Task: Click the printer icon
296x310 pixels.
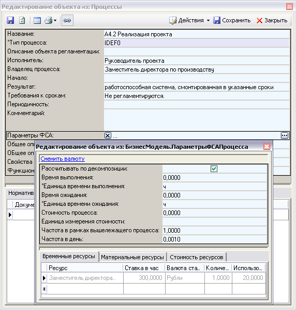Action: click(x=48, y=20)
